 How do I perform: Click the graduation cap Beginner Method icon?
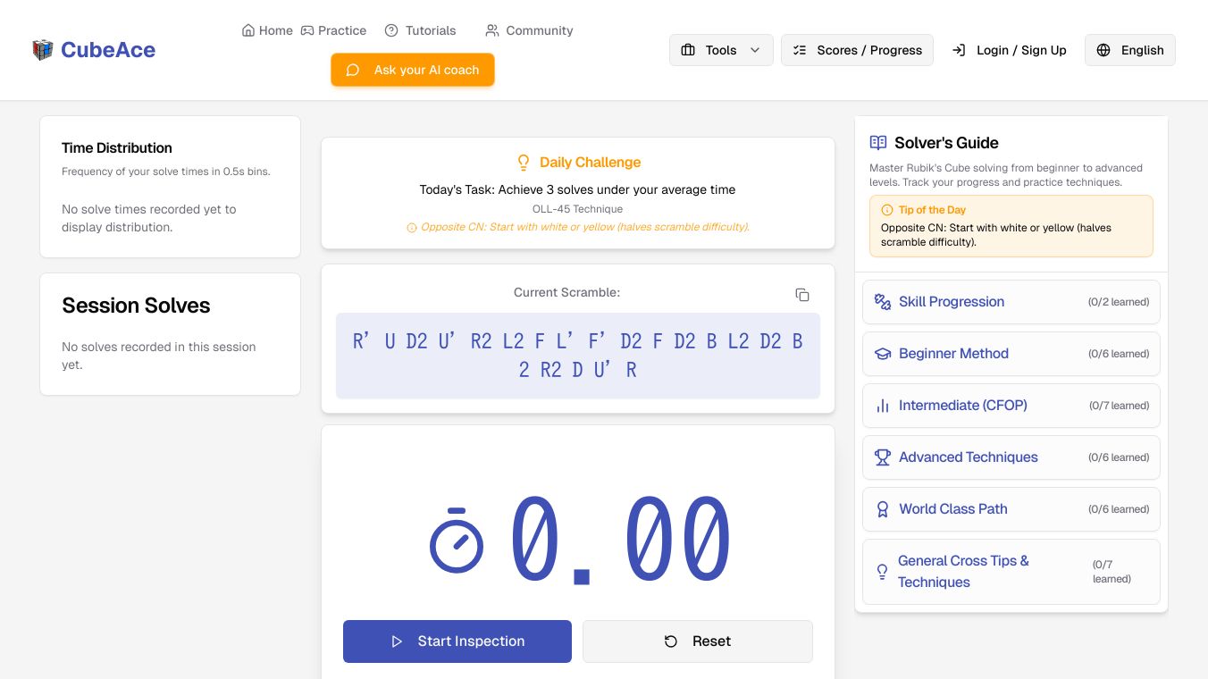pos(883,354)
